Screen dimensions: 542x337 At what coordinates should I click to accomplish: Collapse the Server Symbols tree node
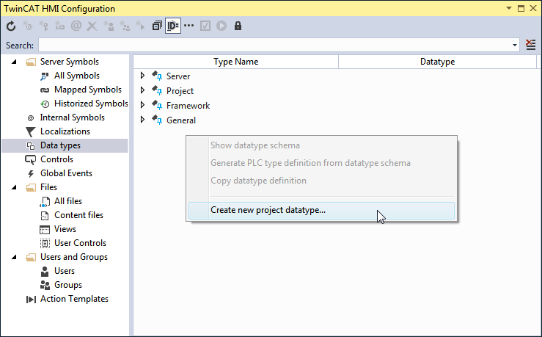[x=14, y=62]
